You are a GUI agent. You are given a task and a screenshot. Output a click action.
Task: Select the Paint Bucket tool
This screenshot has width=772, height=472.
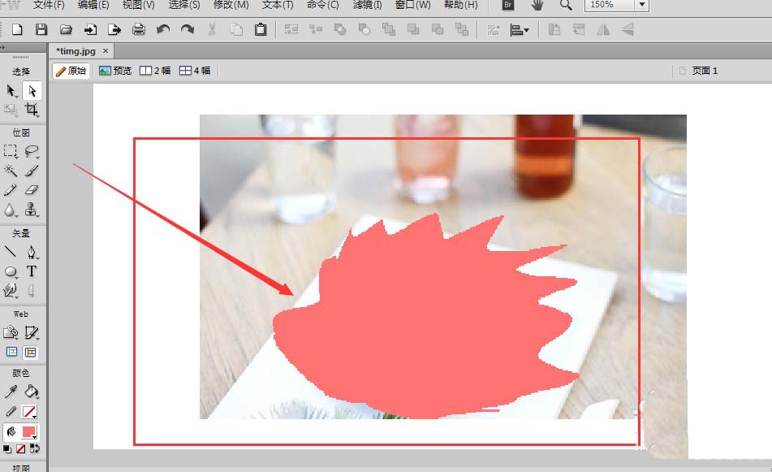32,392
